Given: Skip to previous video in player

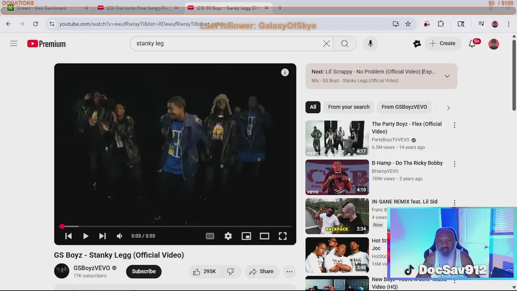Looking at the screenshot, I should point(68,236).
